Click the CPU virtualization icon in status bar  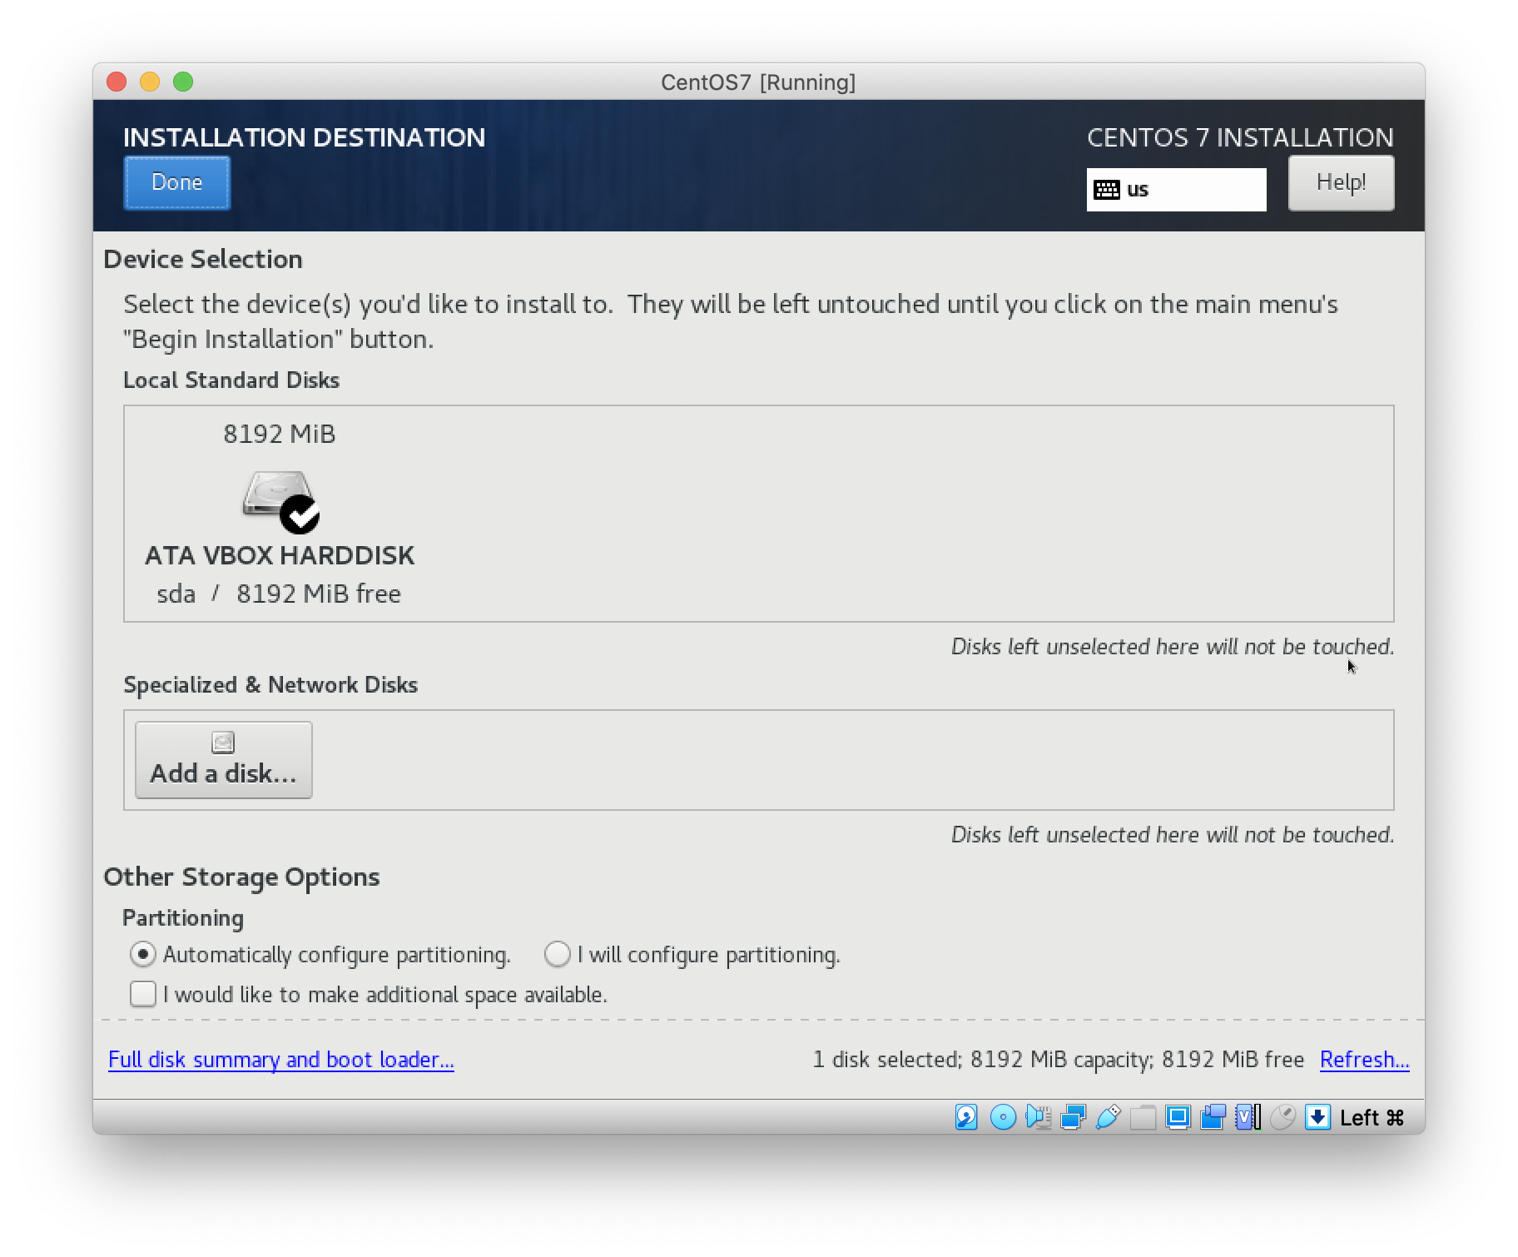(x=1248, y=1117)
